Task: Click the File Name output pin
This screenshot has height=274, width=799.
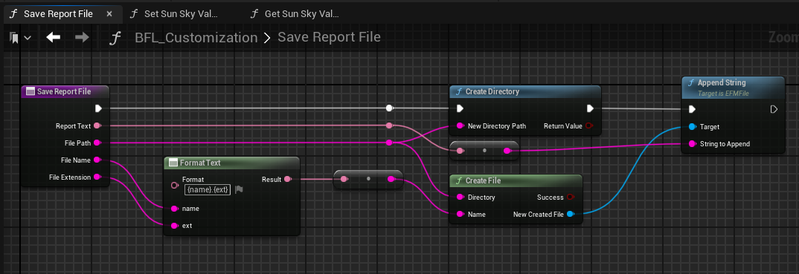Action: 97,160
